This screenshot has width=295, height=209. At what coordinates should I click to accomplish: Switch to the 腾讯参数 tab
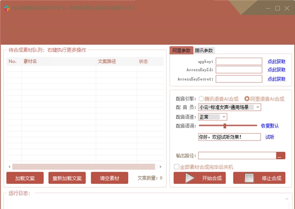point(204,51)
